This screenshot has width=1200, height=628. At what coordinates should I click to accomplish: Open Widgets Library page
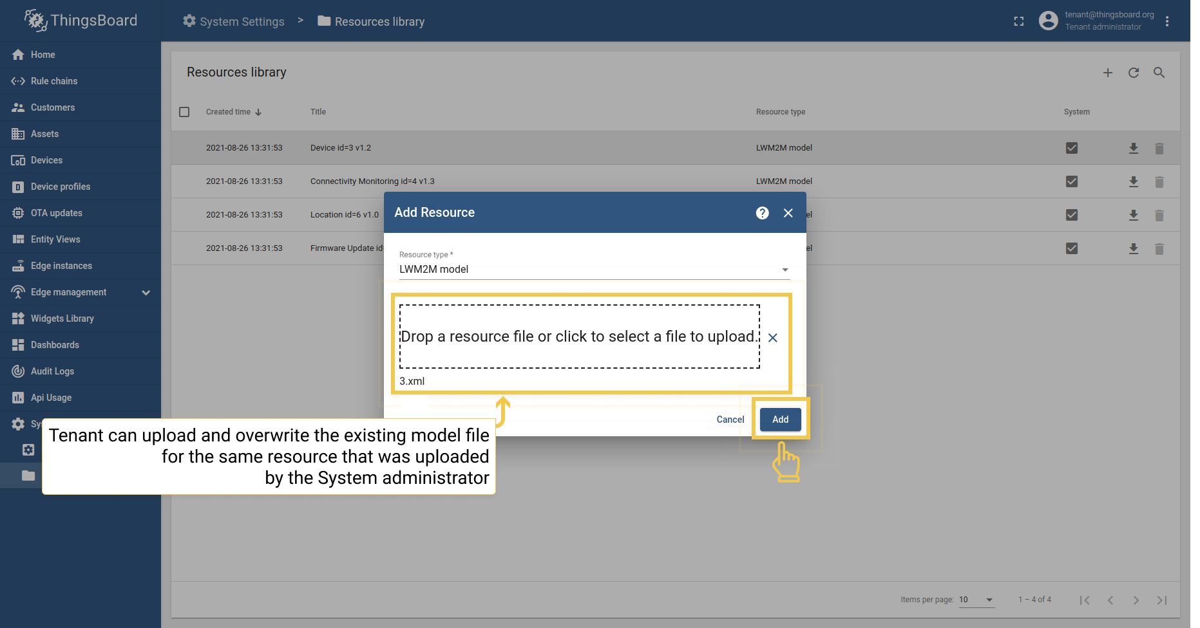coord(81,319)
